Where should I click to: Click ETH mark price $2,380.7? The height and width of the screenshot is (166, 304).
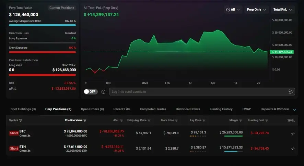point(172,149)
